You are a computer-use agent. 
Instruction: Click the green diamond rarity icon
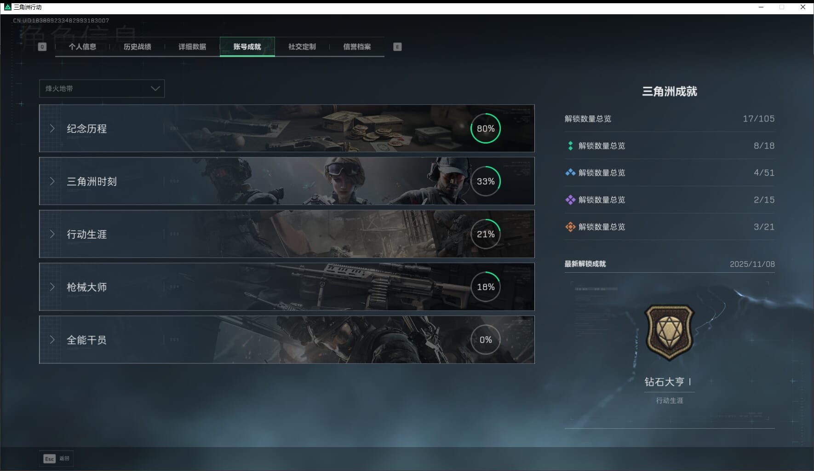[x=570, y=146]
